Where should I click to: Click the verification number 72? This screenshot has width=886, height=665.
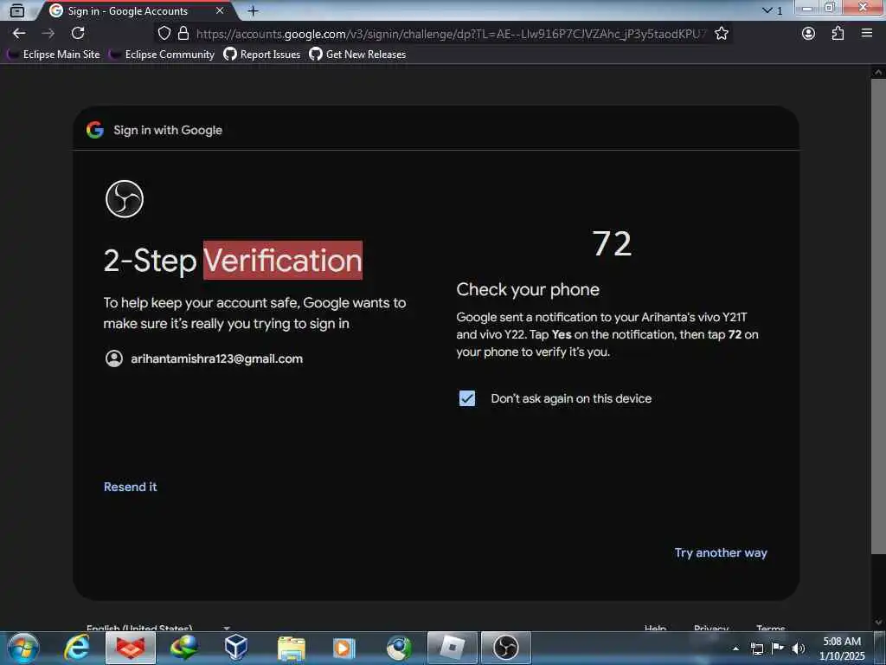tap(612, 243)
